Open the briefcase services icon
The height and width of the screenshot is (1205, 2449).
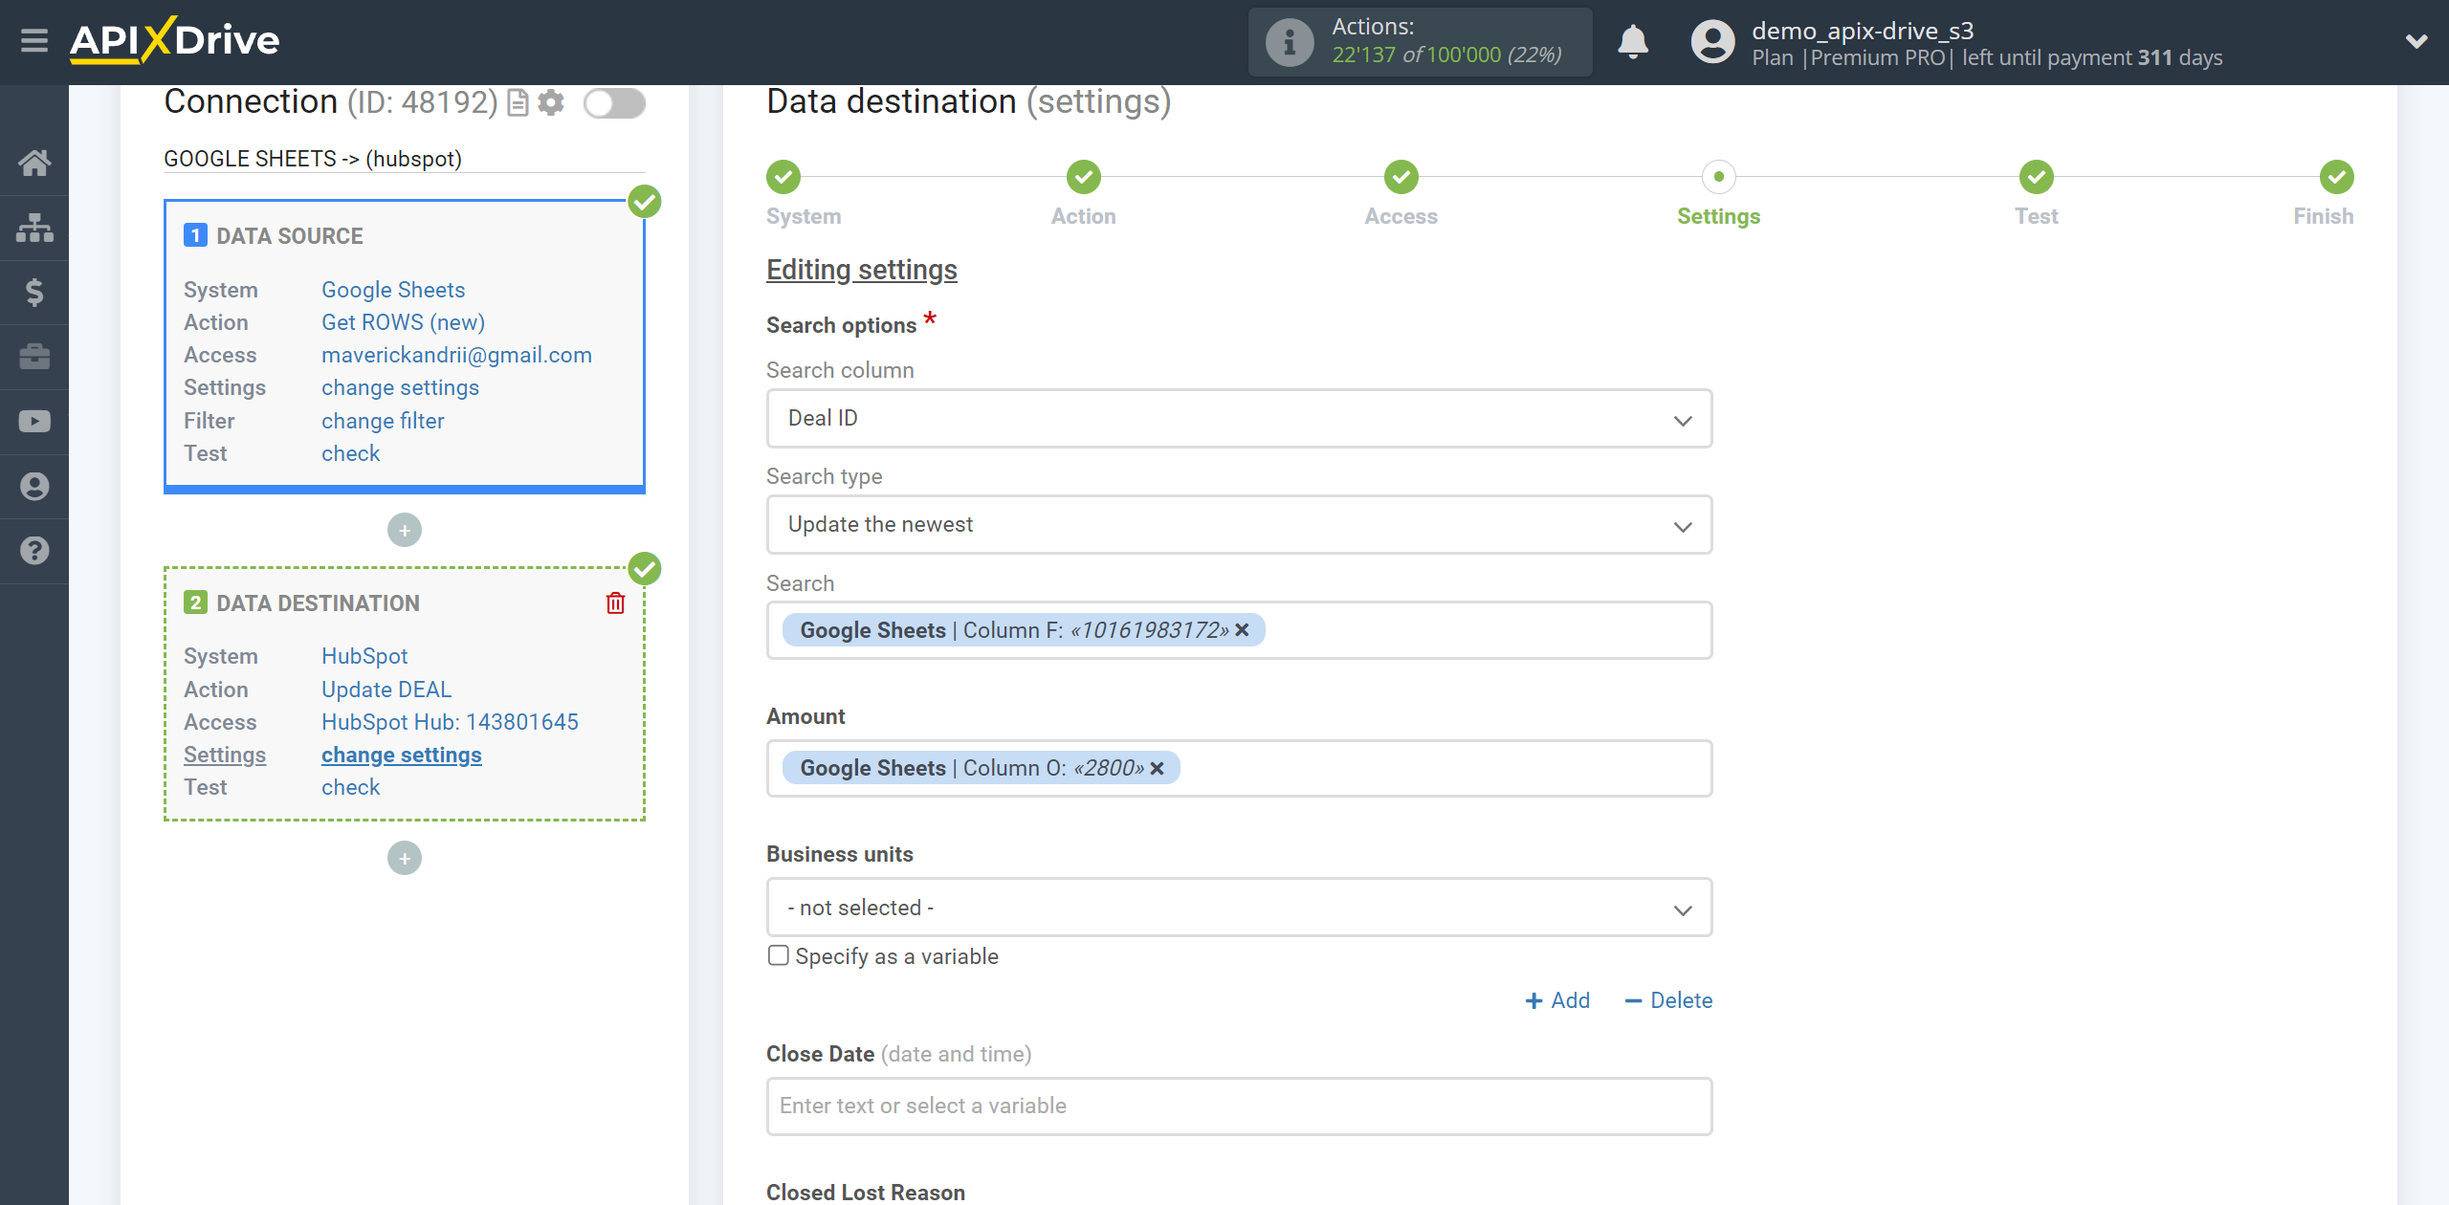point(34,357)
